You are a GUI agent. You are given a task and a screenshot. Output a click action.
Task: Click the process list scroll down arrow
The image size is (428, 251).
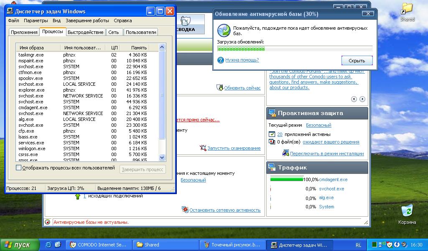(162, 158)
